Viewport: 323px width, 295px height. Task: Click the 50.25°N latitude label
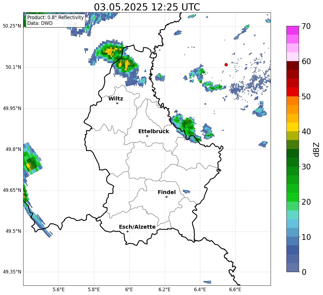click(x=12, y=26)
